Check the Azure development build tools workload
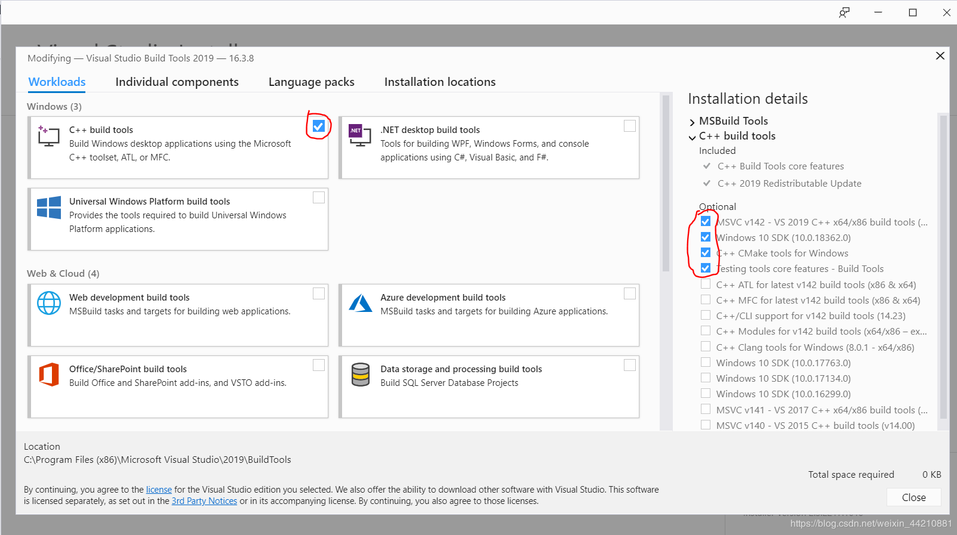 coord(630,293)
